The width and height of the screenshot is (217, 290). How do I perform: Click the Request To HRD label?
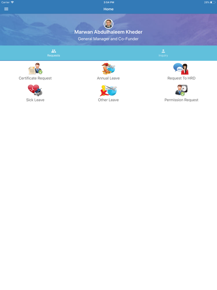[181, 78]
